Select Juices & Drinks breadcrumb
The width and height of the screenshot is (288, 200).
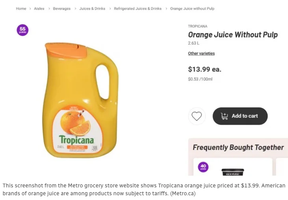[92, 9]
